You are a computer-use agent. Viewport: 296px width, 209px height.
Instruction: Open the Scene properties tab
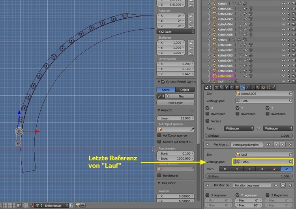pos(227,87)
